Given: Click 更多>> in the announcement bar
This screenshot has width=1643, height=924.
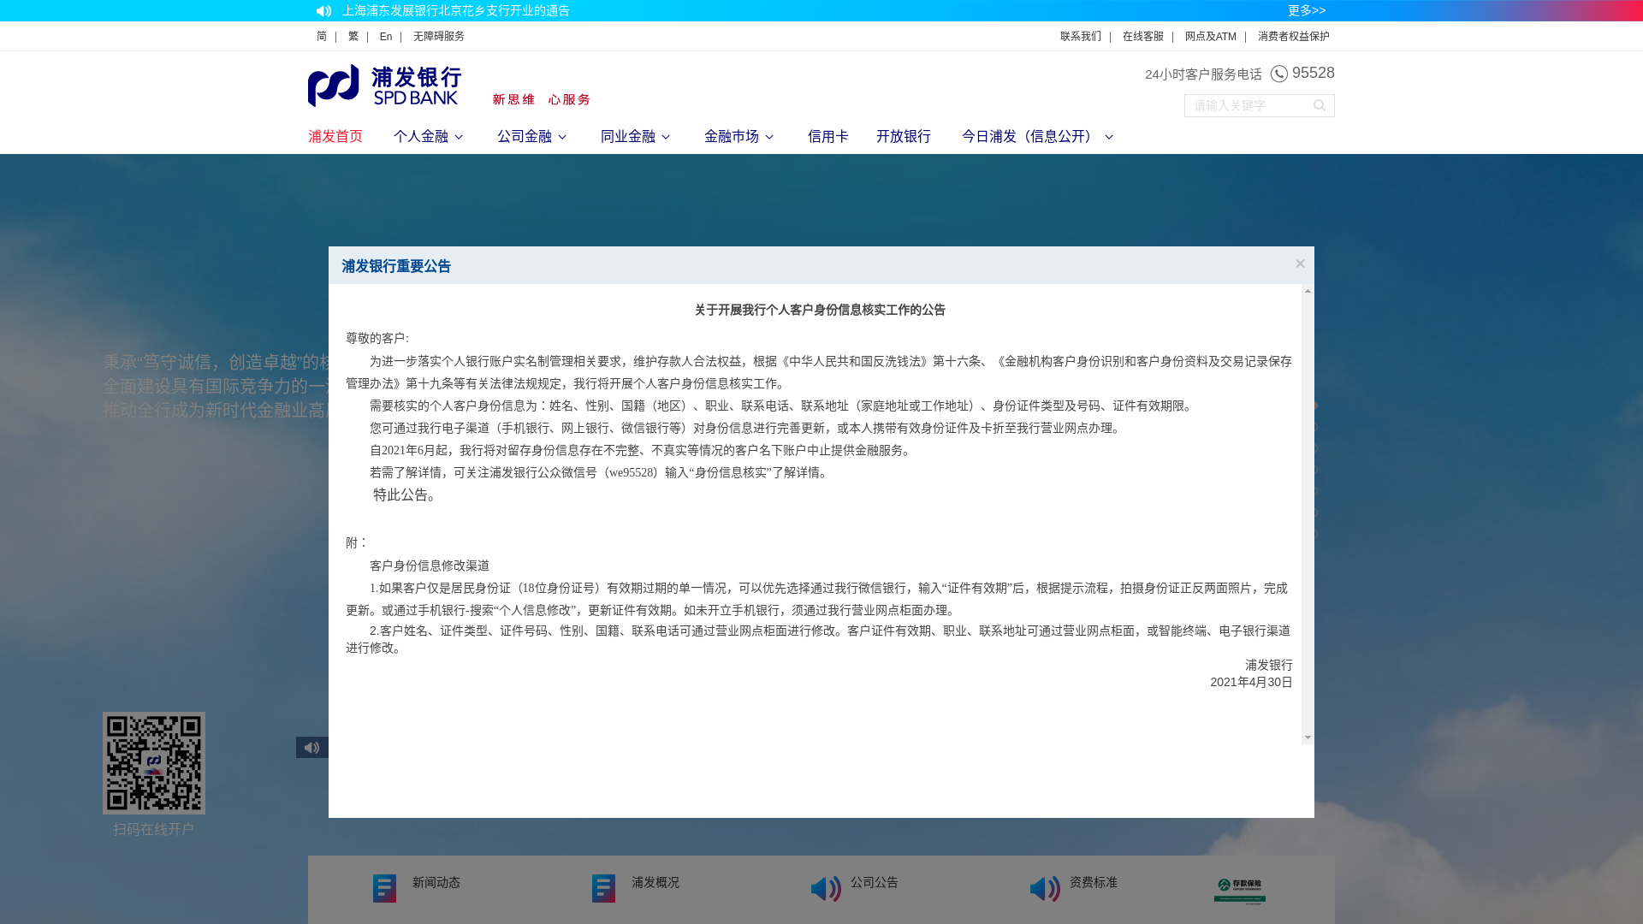Looking at the screenshot, I should (1307, 11).
